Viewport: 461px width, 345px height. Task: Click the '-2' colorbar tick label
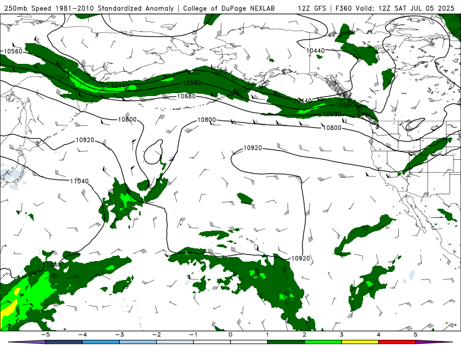pos(156,335)
